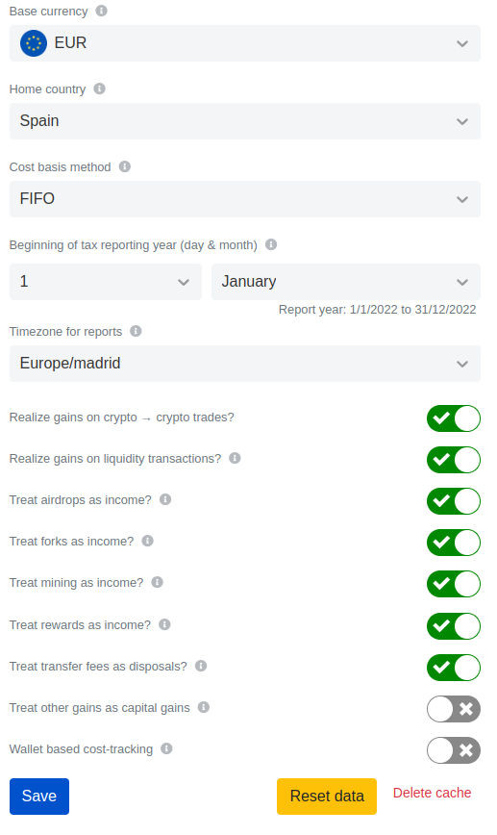Enable Treat other gains as capital gains
The image size is (497, 835).
click(x=454, y=709)
